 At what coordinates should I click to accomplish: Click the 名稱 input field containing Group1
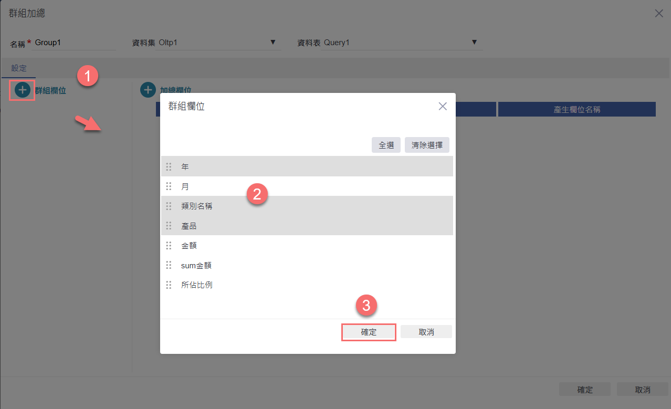point(75,43)
